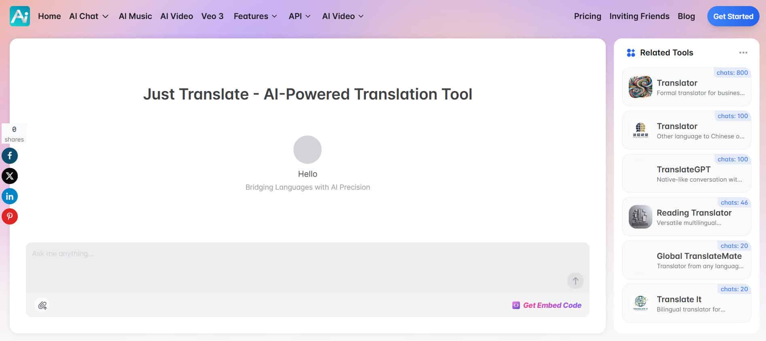Click the chats: 46 badge
This screenshot has height=341, width=766.
[x=734, y=203]
